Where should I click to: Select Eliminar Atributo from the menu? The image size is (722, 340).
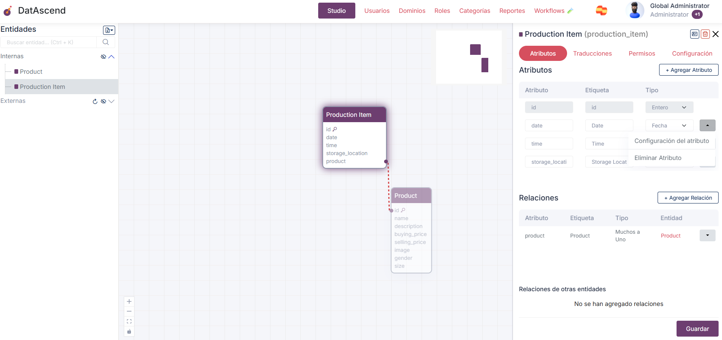pos(658,158)
